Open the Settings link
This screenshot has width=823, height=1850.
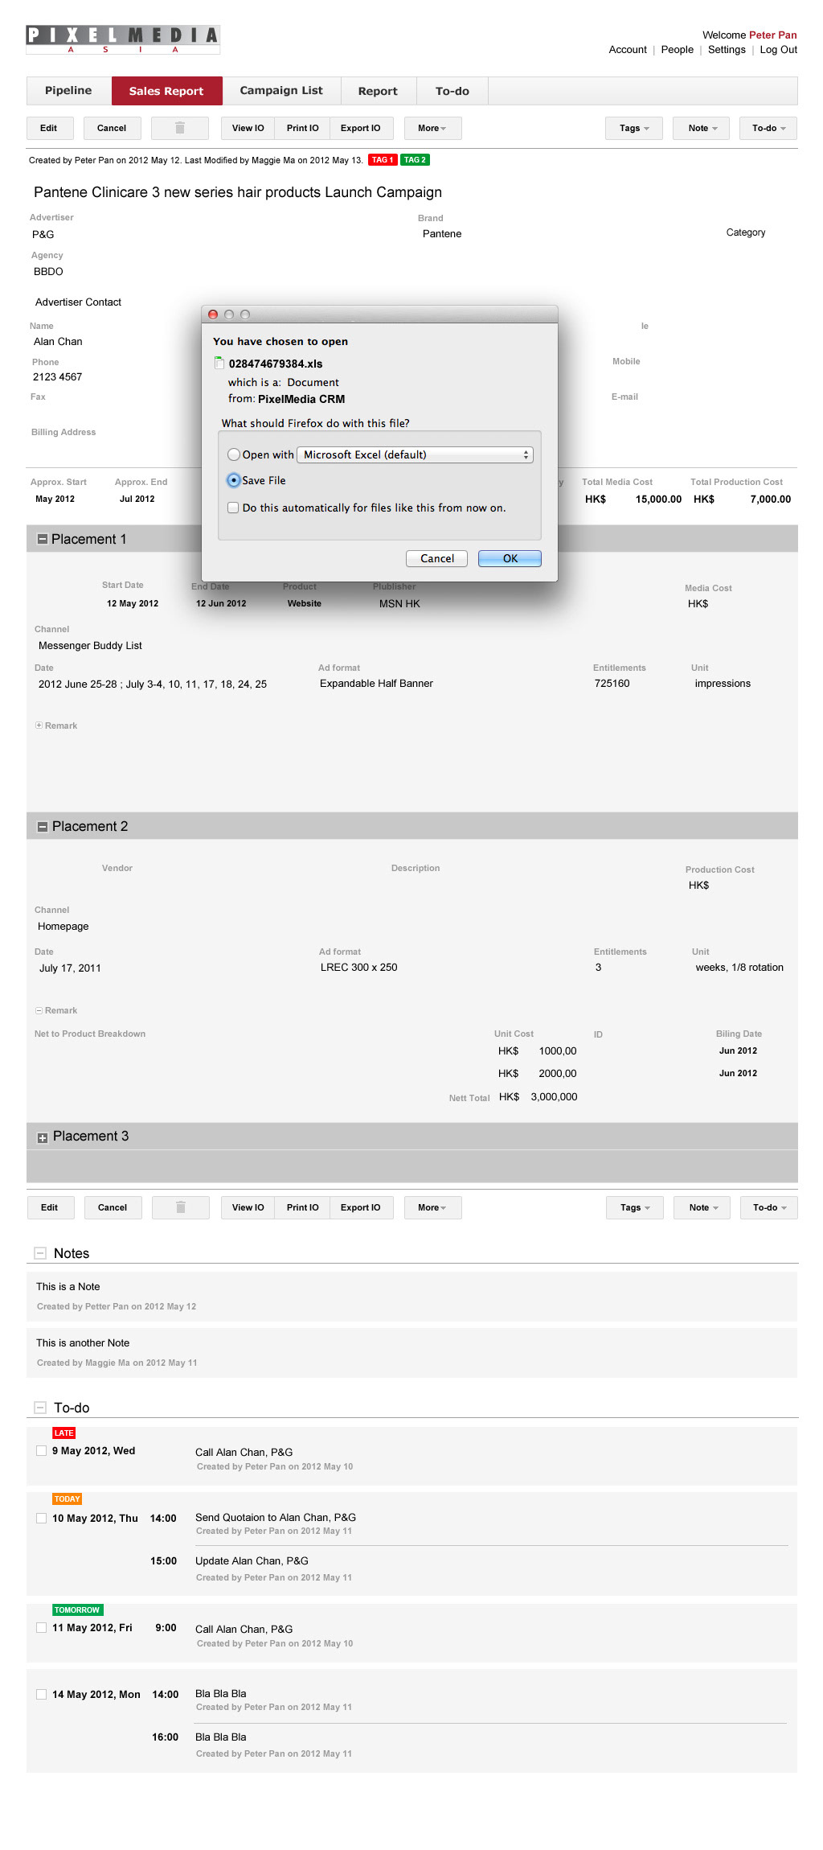pyautogui.click(x=727, y=50)
